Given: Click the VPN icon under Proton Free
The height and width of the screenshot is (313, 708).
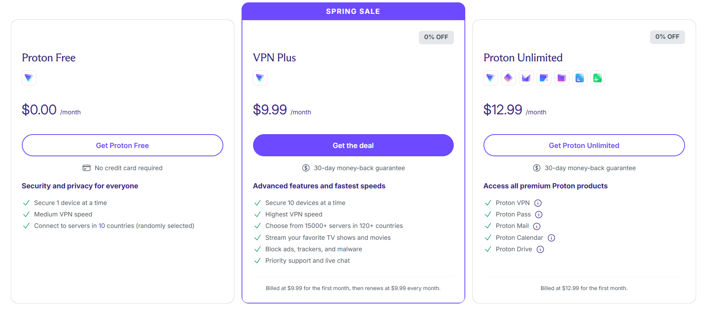Looking at the screenshot, I should point(29,78).
